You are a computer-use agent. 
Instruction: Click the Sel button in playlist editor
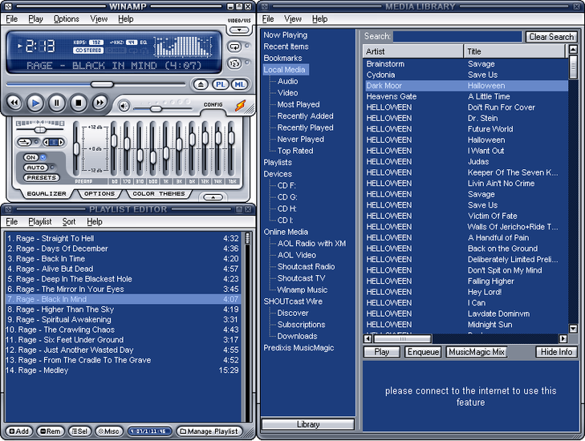coord(79,431)
